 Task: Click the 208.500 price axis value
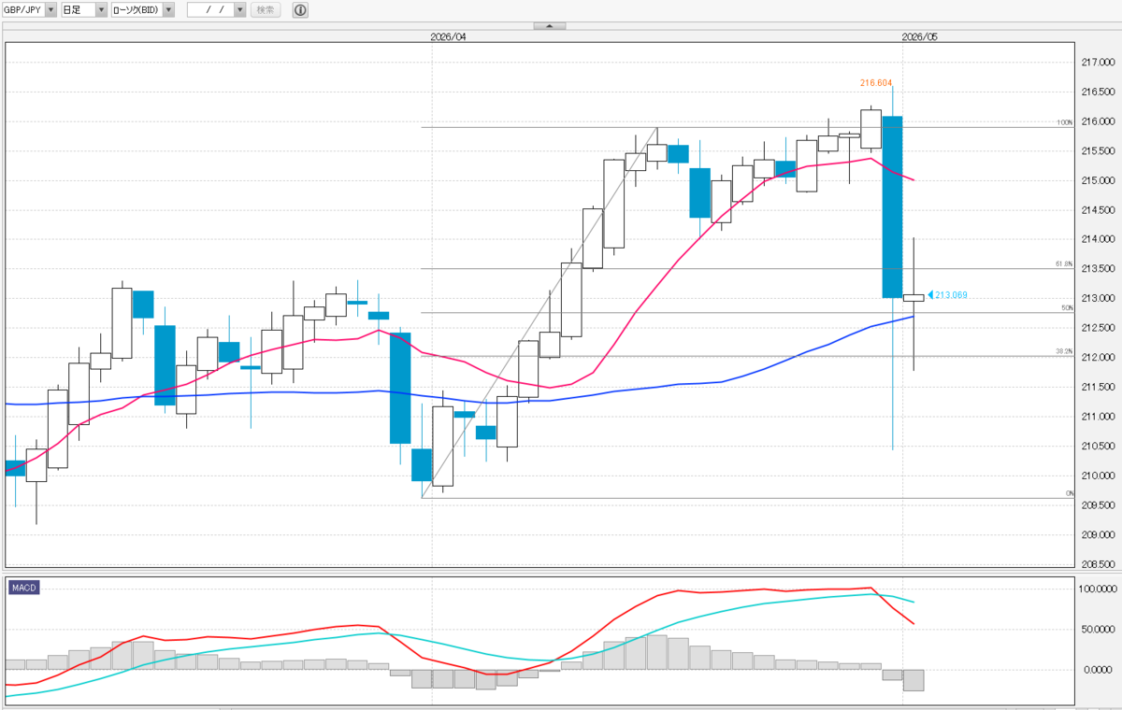[x=1098, y=564]
